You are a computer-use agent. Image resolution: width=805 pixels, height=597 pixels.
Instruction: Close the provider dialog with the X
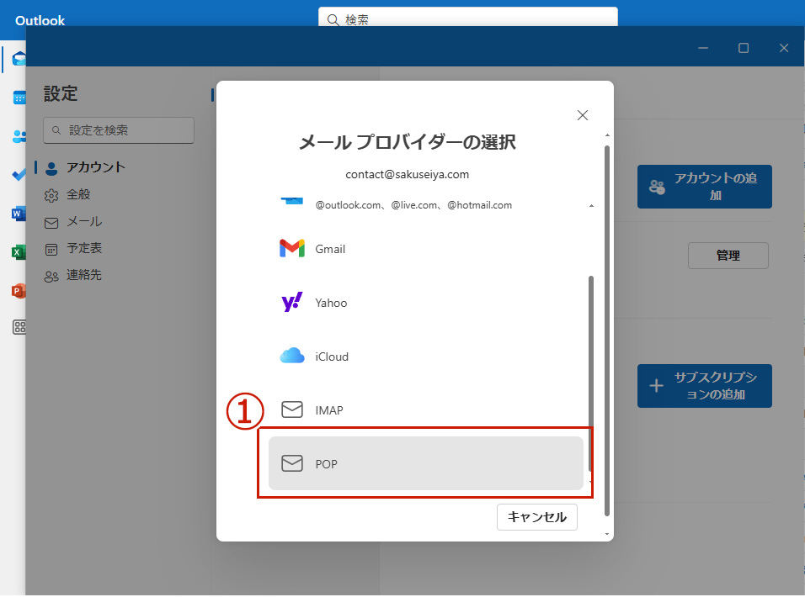[582, 115]
